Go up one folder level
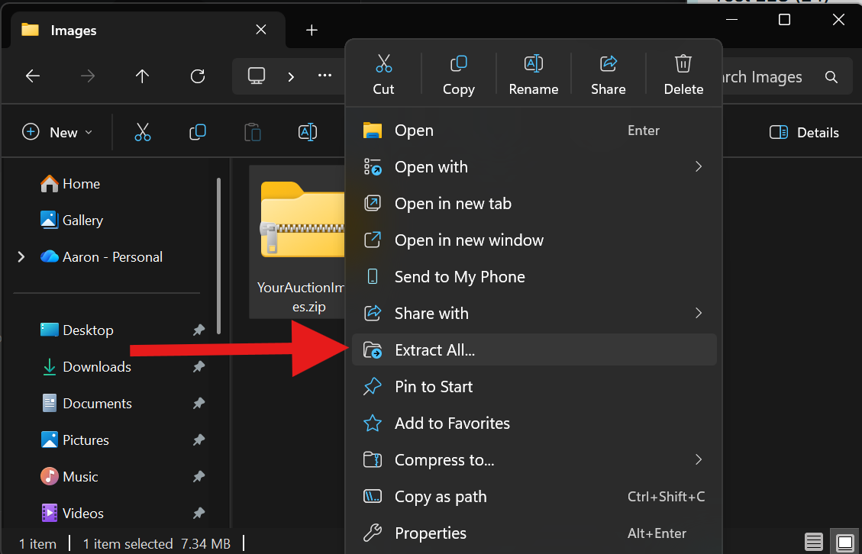 (x=142, y=76)
